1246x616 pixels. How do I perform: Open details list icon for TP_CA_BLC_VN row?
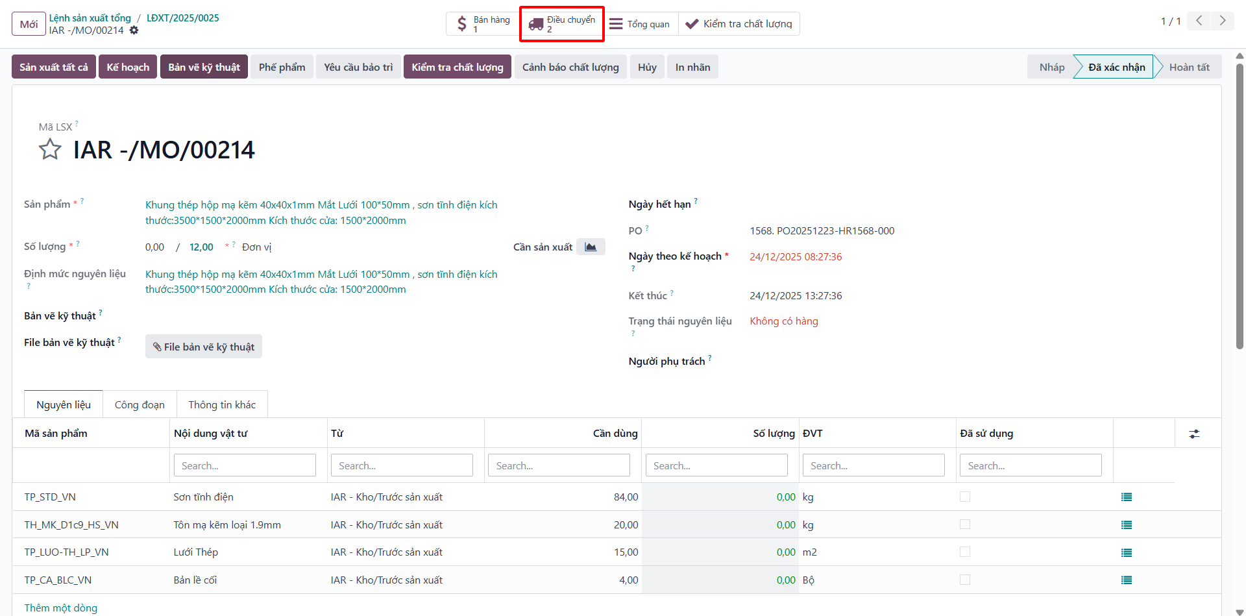[1127, 580]
